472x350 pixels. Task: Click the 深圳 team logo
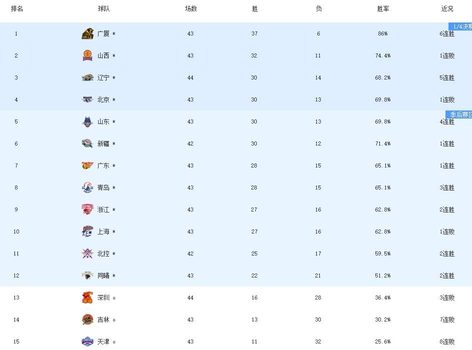(88, 298)
